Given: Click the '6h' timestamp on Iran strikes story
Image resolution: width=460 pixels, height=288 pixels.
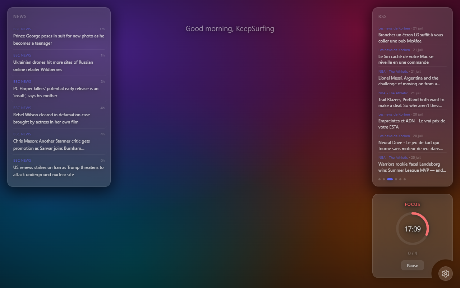Looking at the screenshot, I should (102, 161).
